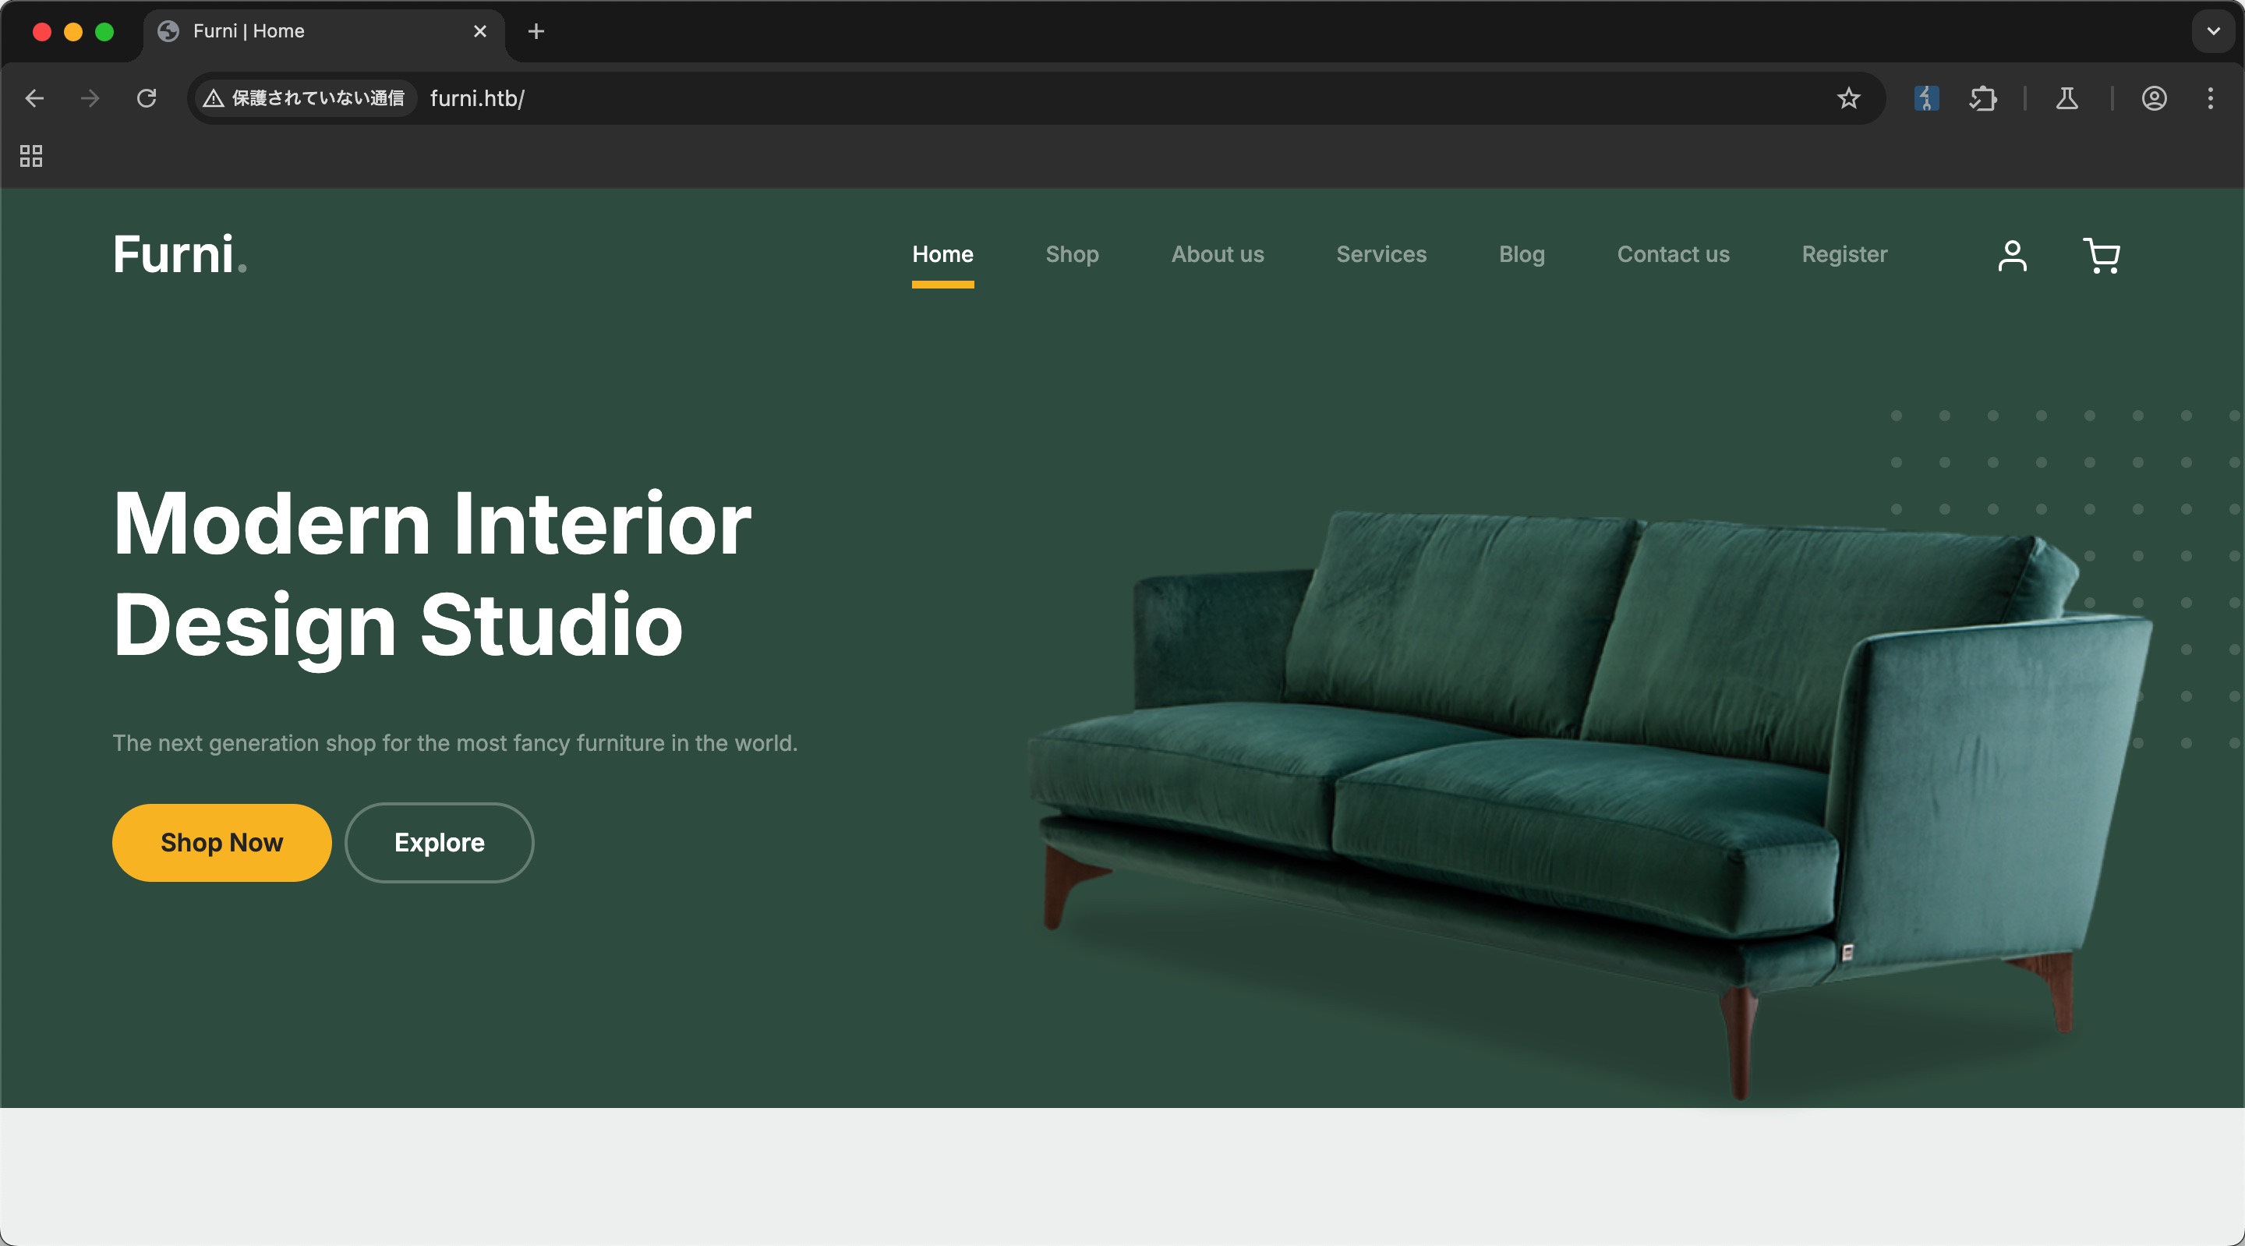2245x1246 pixels.
Task: Show site info for insecure connection warning
Action: coord(304,98)
